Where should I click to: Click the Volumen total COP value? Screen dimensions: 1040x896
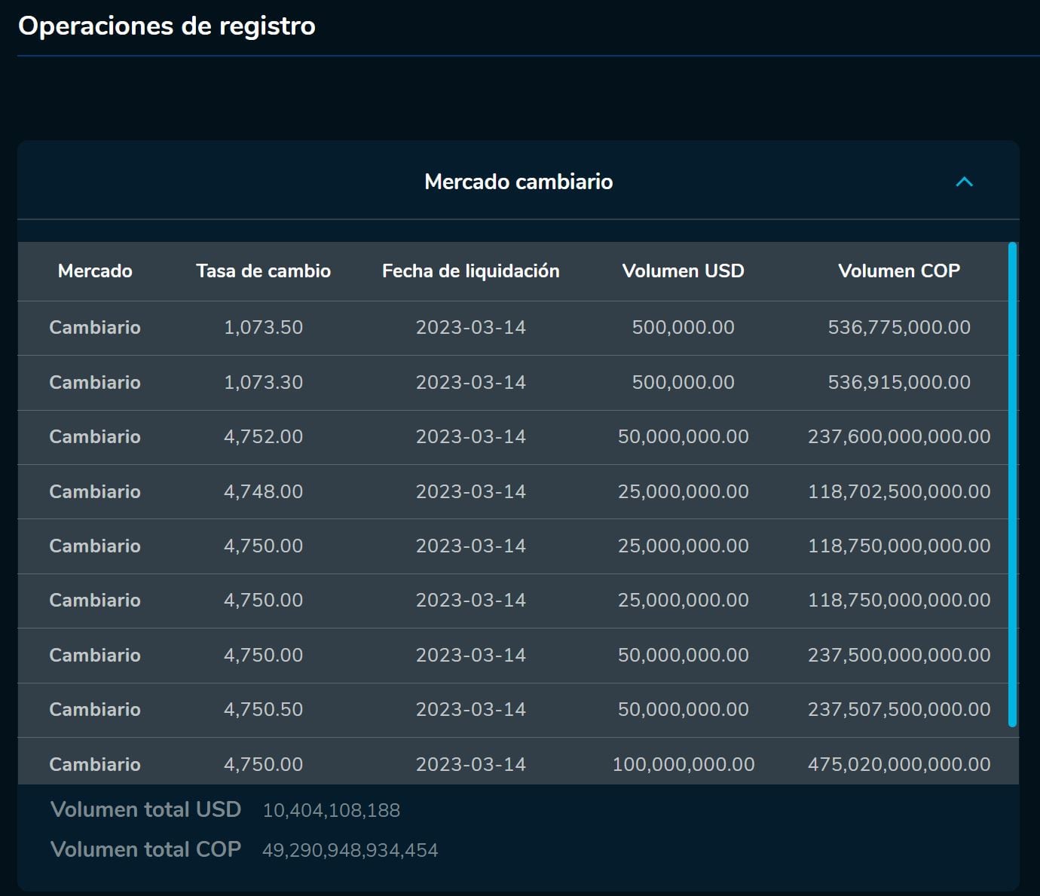[x=350, y=851]
